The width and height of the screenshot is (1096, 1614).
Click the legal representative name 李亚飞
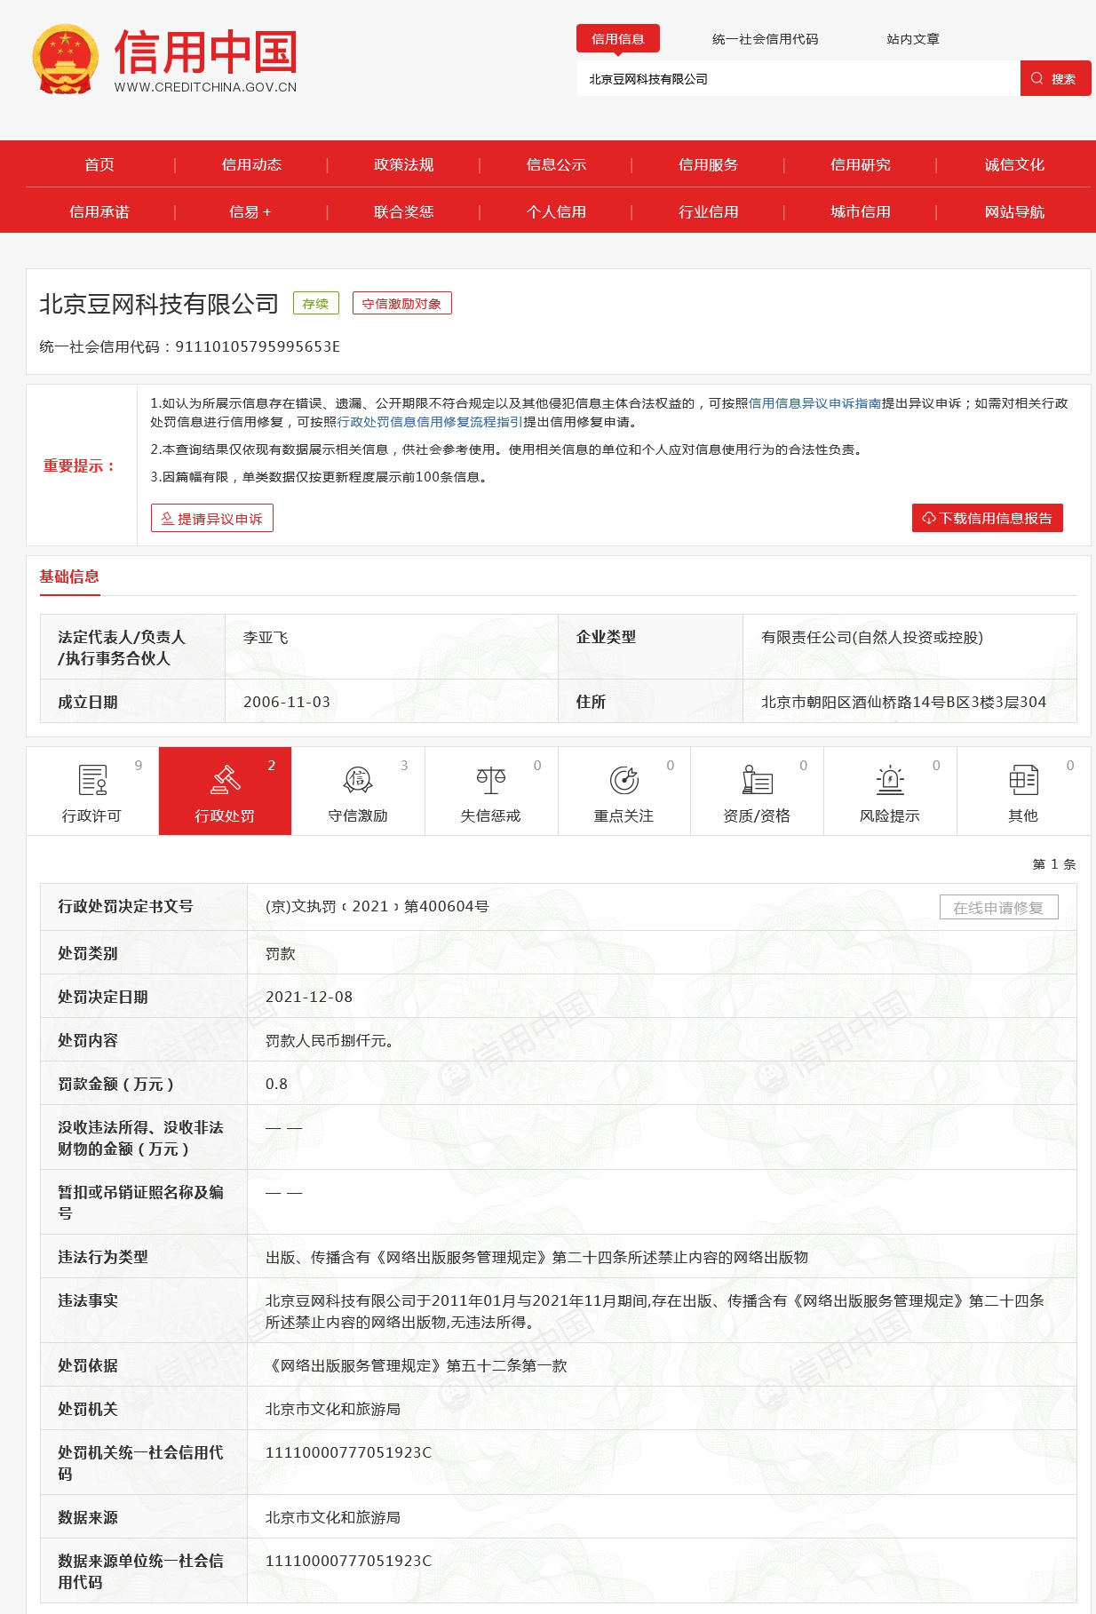(x=266, y=638)
